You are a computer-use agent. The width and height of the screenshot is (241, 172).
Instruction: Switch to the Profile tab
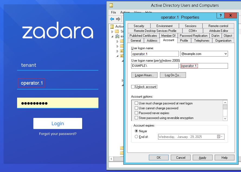[184, 41]
